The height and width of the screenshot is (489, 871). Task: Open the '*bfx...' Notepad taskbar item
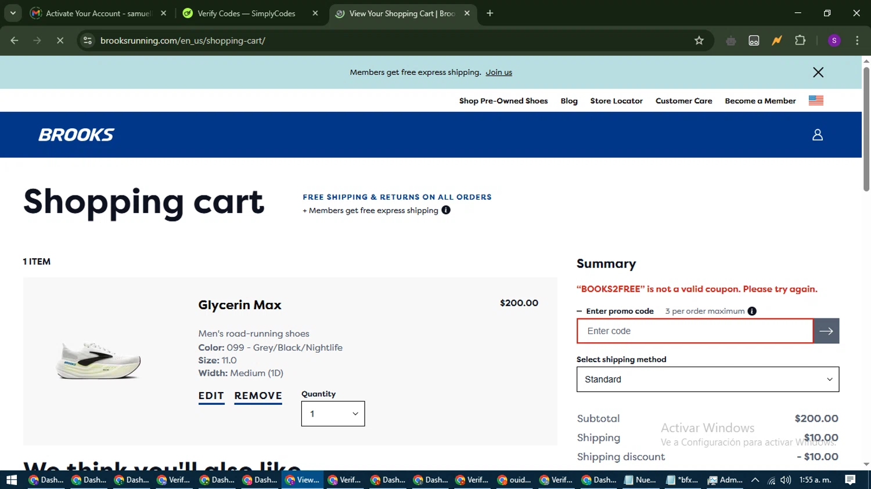pos(682,480)
